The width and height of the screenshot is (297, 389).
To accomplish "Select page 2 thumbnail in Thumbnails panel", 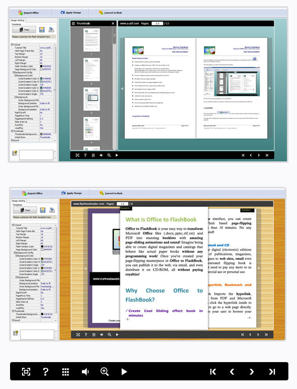I will 91,70.
